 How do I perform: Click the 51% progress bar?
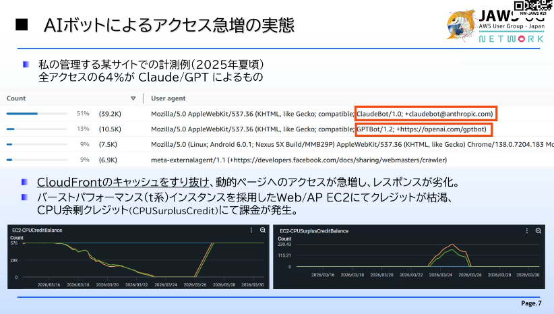pyautogui.click(x=37, y=114)
